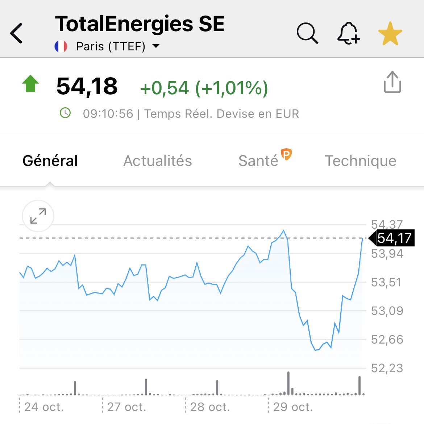
Task: Tap the green up arrow indicator
Action: click(30, 84)
